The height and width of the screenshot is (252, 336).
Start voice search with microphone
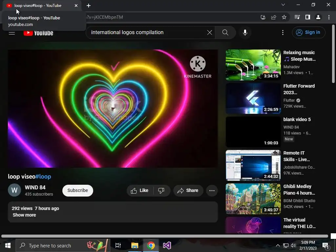pyautogui.click(x=245, y=32)
